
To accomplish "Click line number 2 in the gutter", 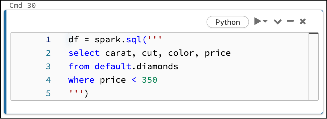I will (x=48, y=53).
